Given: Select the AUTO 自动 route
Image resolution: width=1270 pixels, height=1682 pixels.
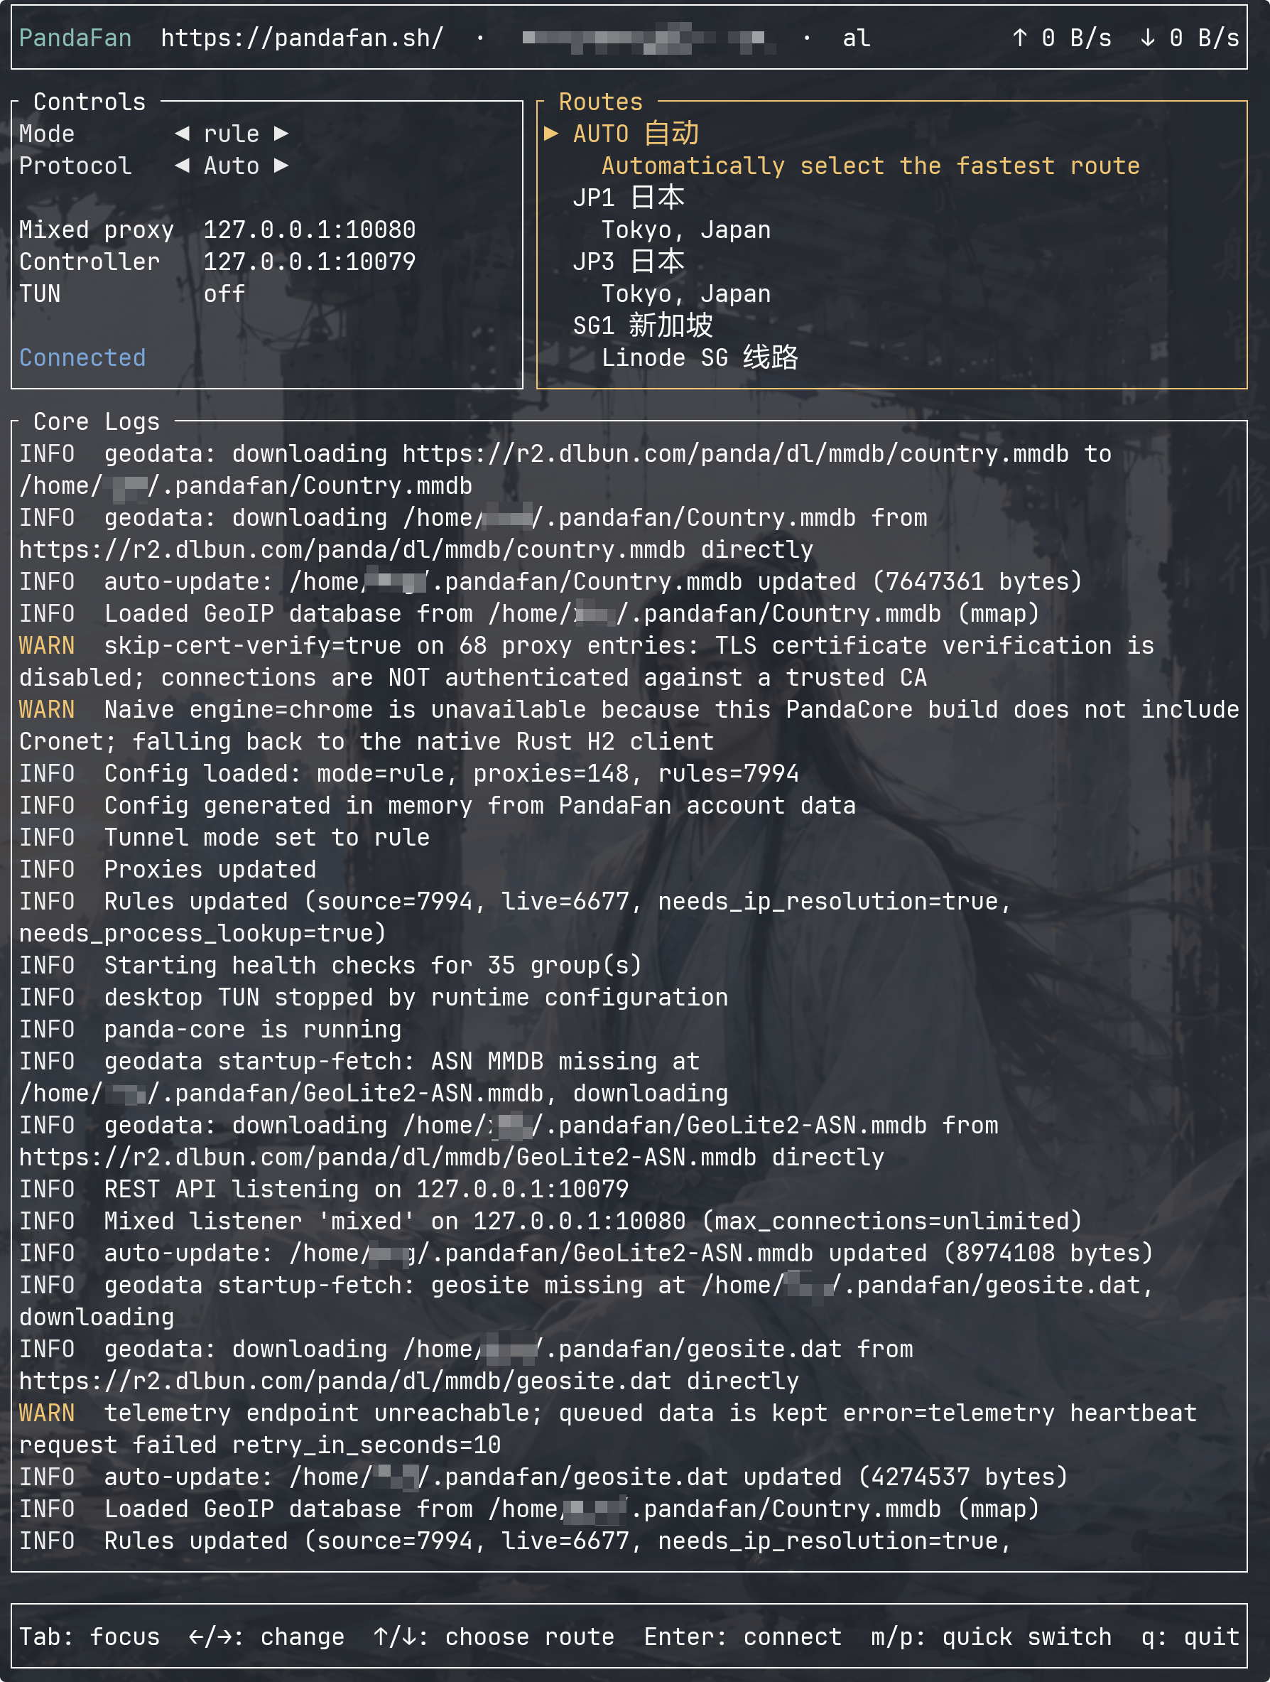Looking at the screenshot, I should [636, 134].
